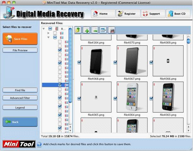Open the Advanced Filter
The image size is (193, 151).
pos(20,98)
